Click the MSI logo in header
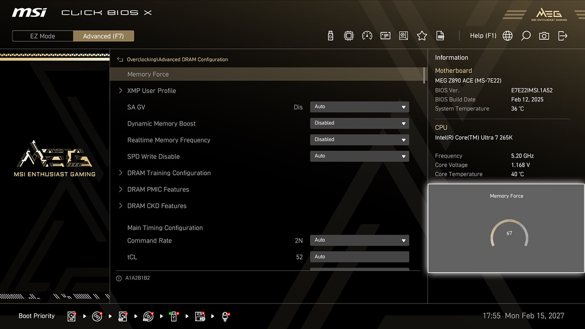Screen dimensions: 585x329 click(29, 12)
